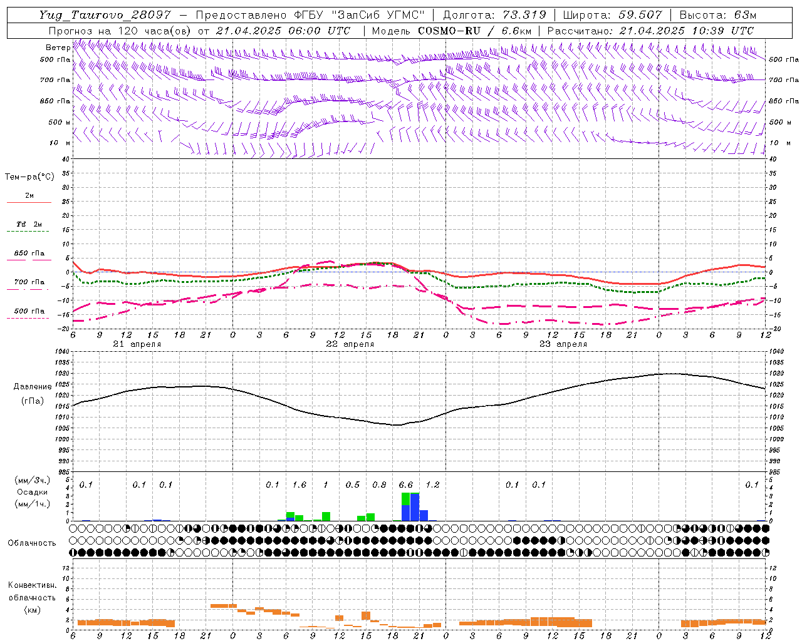802x641 pixels.
Task: Select the (мм/1ч.) hourly precipitation label
Action: click(x=32, y=504)
